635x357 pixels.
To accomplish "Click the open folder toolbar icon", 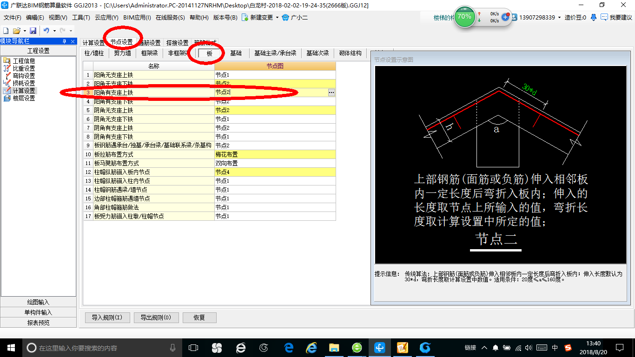I will click(16, 30).
